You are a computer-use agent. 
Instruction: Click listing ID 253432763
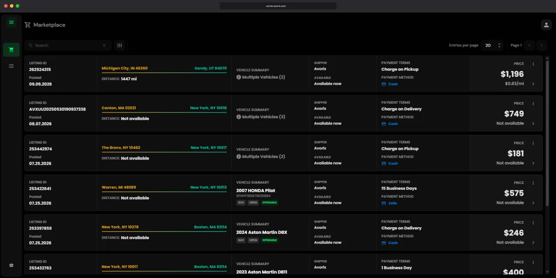[40, 268]
